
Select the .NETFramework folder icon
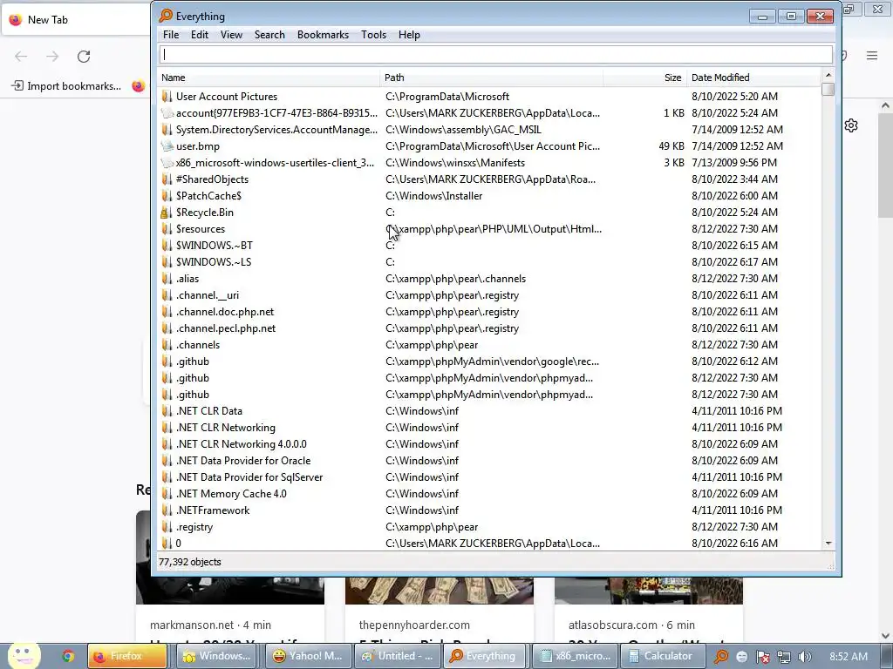(167, 510)
